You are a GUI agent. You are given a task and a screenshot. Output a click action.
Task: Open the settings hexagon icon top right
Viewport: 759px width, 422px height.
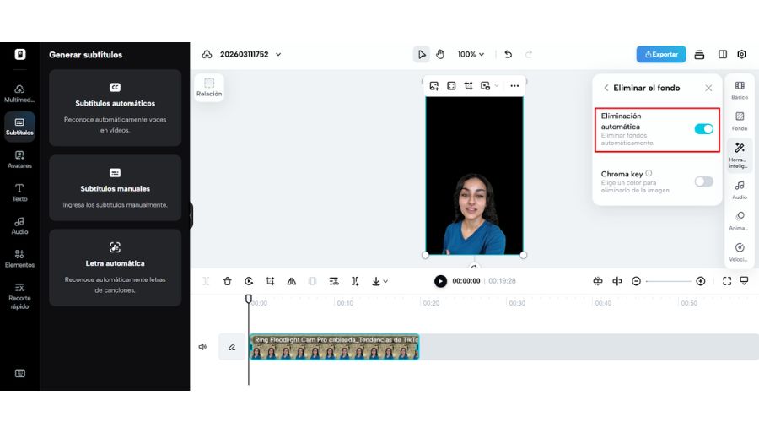741,54
